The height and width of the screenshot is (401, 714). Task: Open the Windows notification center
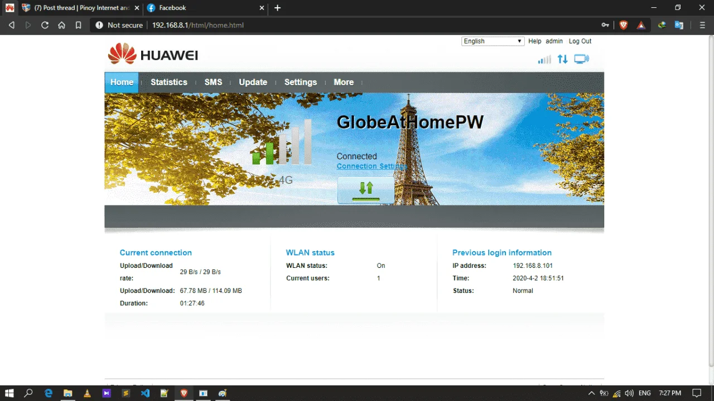697,393
